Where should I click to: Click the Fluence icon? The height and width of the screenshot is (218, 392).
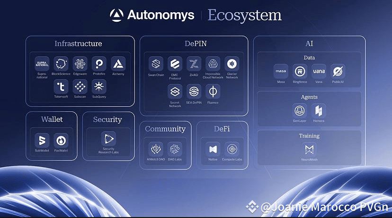click(x=213, y=92)
